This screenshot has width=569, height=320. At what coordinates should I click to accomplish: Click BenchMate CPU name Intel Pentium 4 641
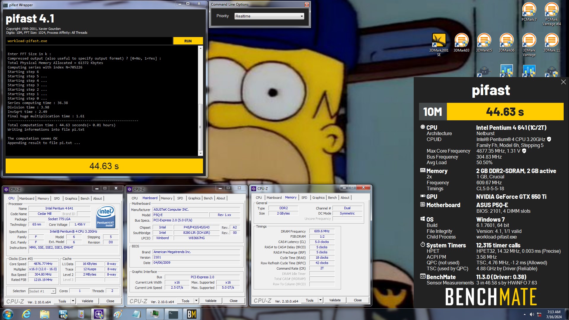click(x=512, y=128)
